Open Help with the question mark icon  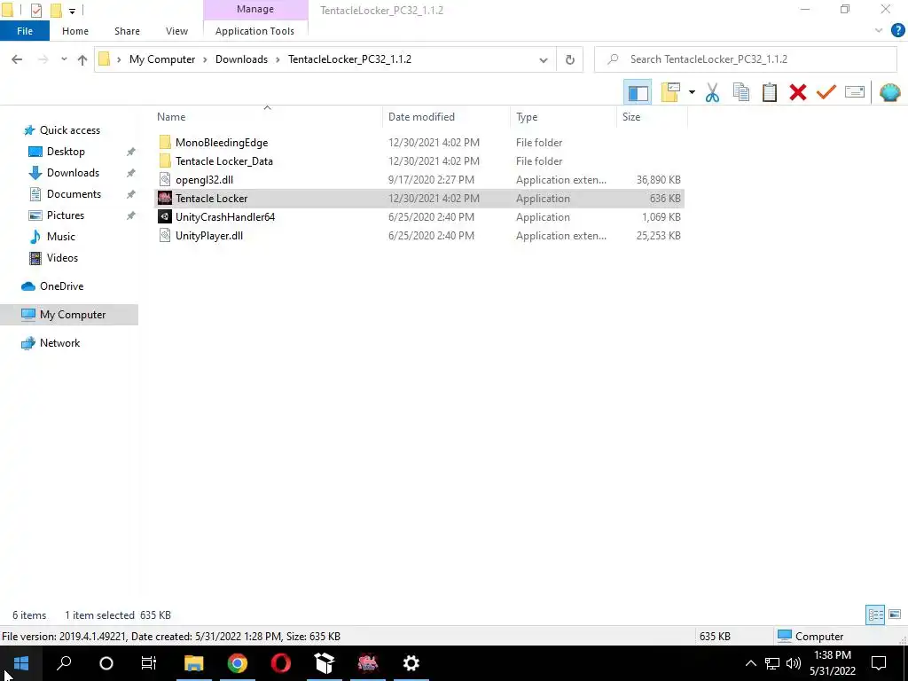[897, 31]
